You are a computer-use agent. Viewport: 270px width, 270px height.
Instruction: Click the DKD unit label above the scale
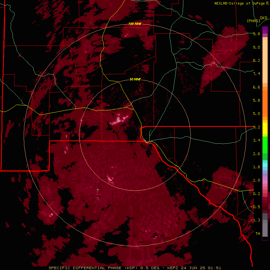pyautogui.click(x=264, y=18)
